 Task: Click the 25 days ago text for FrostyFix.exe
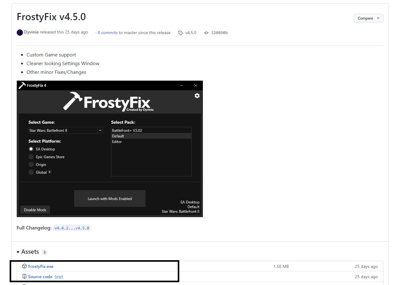pyautogui.click(x=366, y=266)
